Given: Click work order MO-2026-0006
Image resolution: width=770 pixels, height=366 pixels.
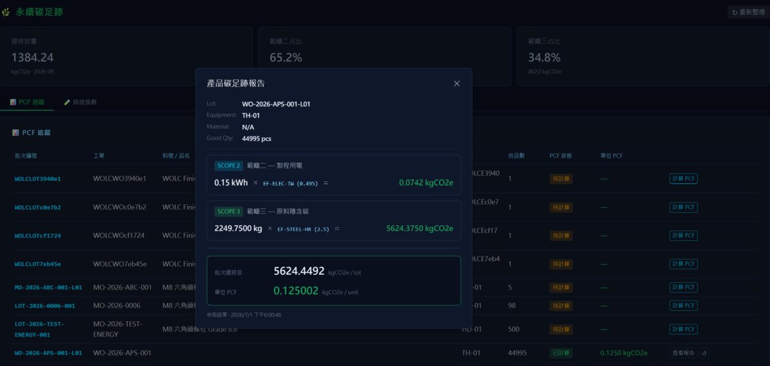Looking at the screenshot, I should 117,306.
